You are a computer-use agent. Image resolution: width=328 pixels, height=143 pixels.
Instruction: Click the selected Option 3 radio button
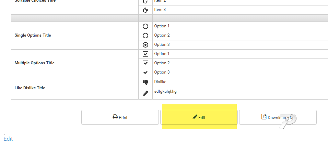click(x=145, y=45)
